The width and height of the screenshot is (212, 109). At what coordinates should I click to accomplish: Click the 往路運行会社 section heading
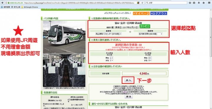coord(50,93)
